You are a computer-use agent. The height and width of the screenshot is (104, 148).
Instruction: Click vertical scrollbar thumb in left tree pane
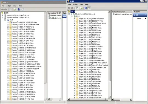click(x=45, y=49)
